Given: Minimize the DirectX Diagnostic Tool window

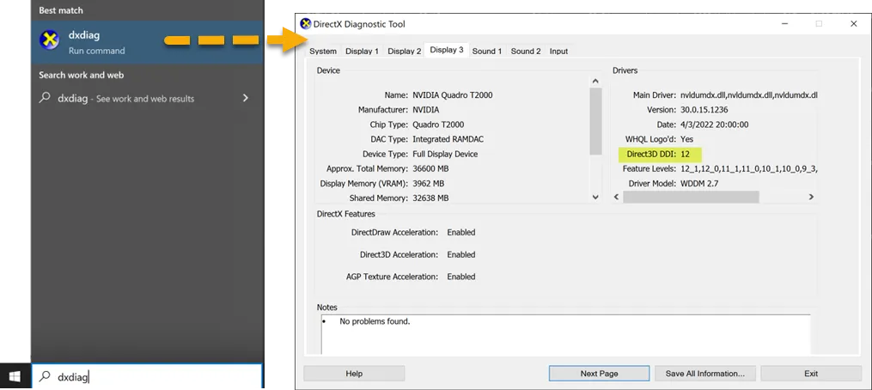Looking at the screenshot, I should pos(784,24).
